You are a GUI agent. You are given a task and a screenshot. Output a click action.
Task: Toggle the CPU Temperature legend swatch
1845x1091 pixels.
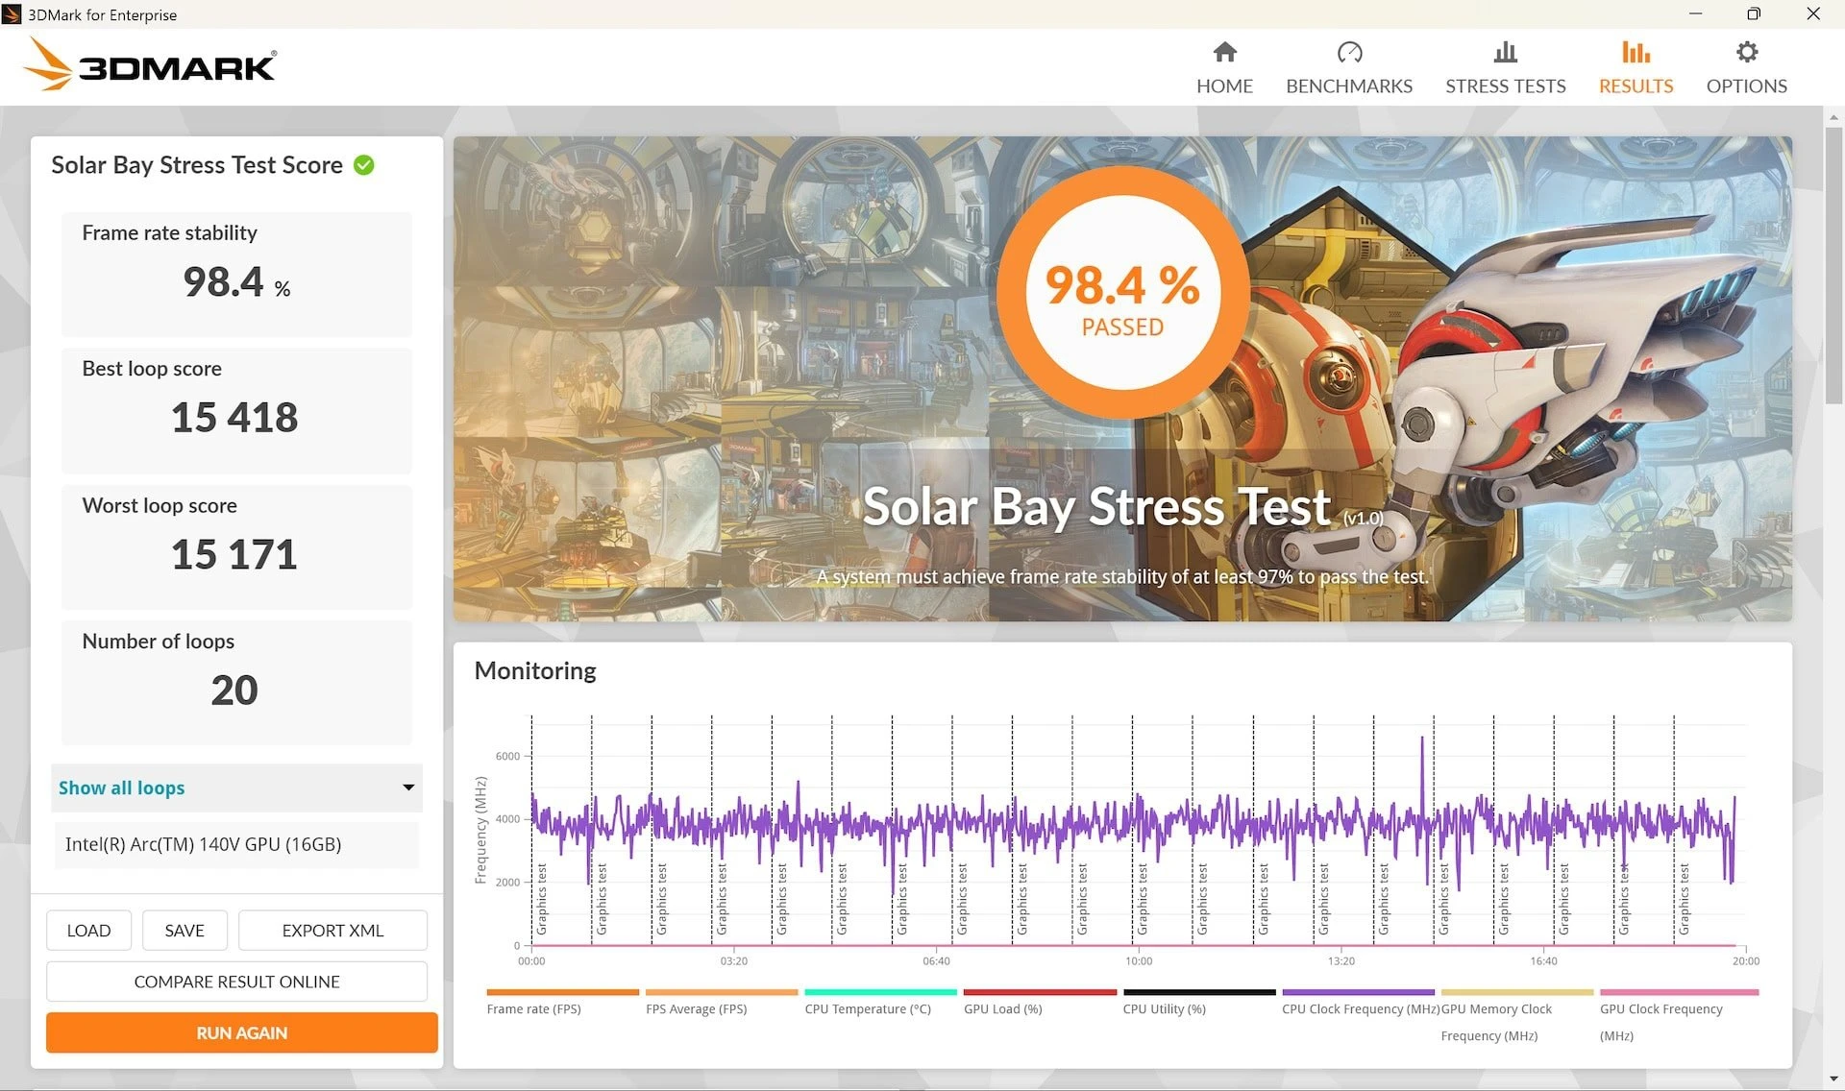pyautogui.click(x=880, y=992)
